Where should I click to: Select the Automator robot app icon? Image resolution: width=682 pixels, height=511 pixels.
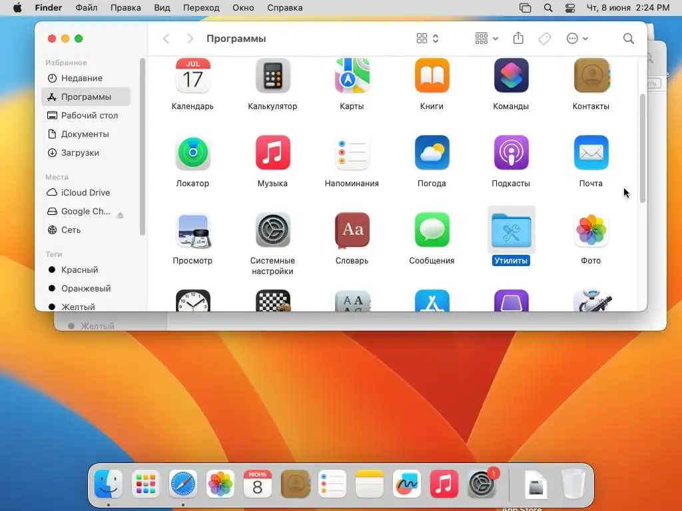click(x=591, y=301)
